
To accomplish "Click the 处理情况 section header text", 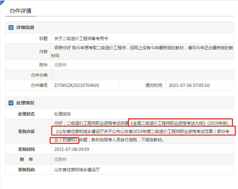I will [x=25, y=103].
